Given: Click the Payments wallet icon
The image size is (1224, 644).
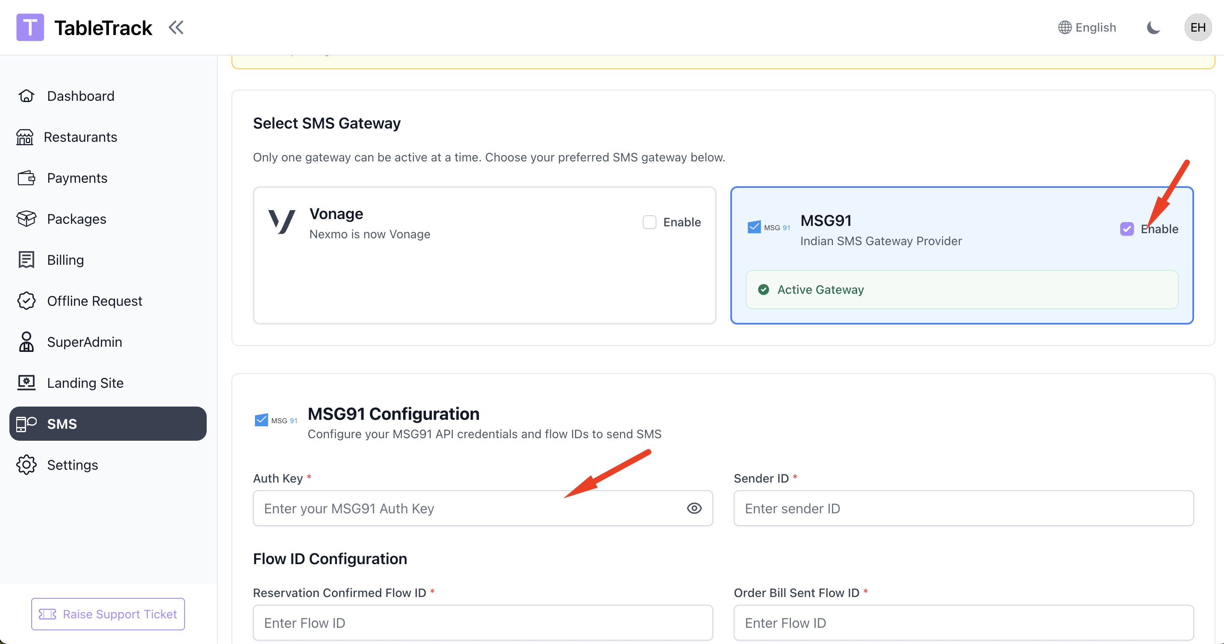Looking at the screenshot, I should point(26,178).
